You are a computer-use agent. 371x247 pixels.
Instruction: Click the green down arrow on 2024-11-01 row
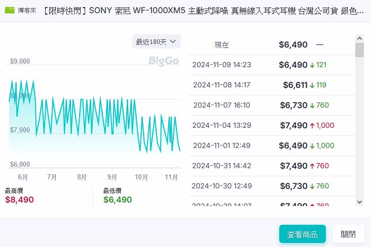[x=312, y=145]
